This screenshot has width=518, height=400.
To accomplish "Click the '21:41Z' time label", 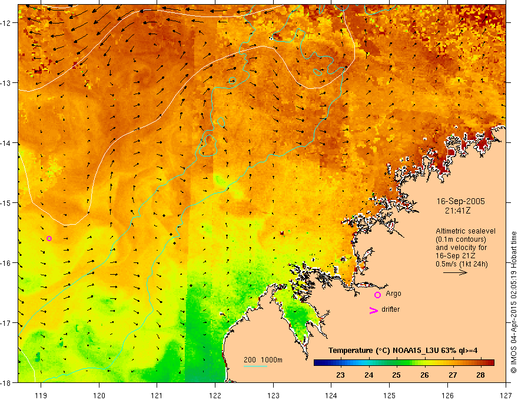I will (457, 211).
